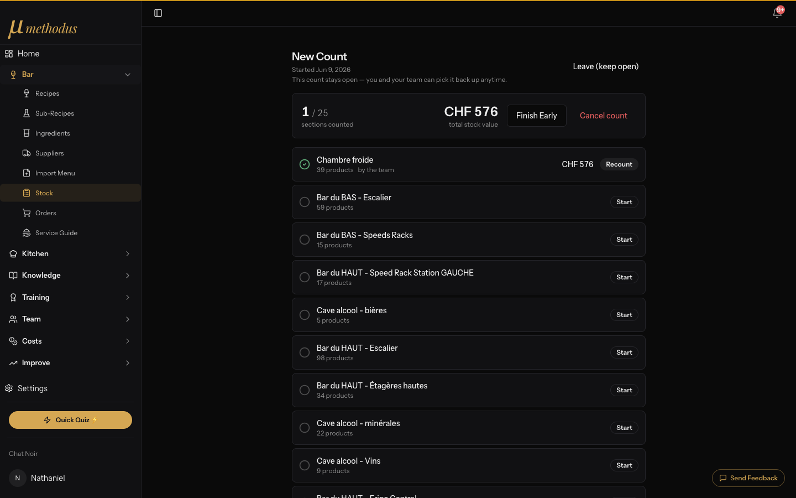
Task: Select the Cave alcool - minérales circle
Action: 305,428
